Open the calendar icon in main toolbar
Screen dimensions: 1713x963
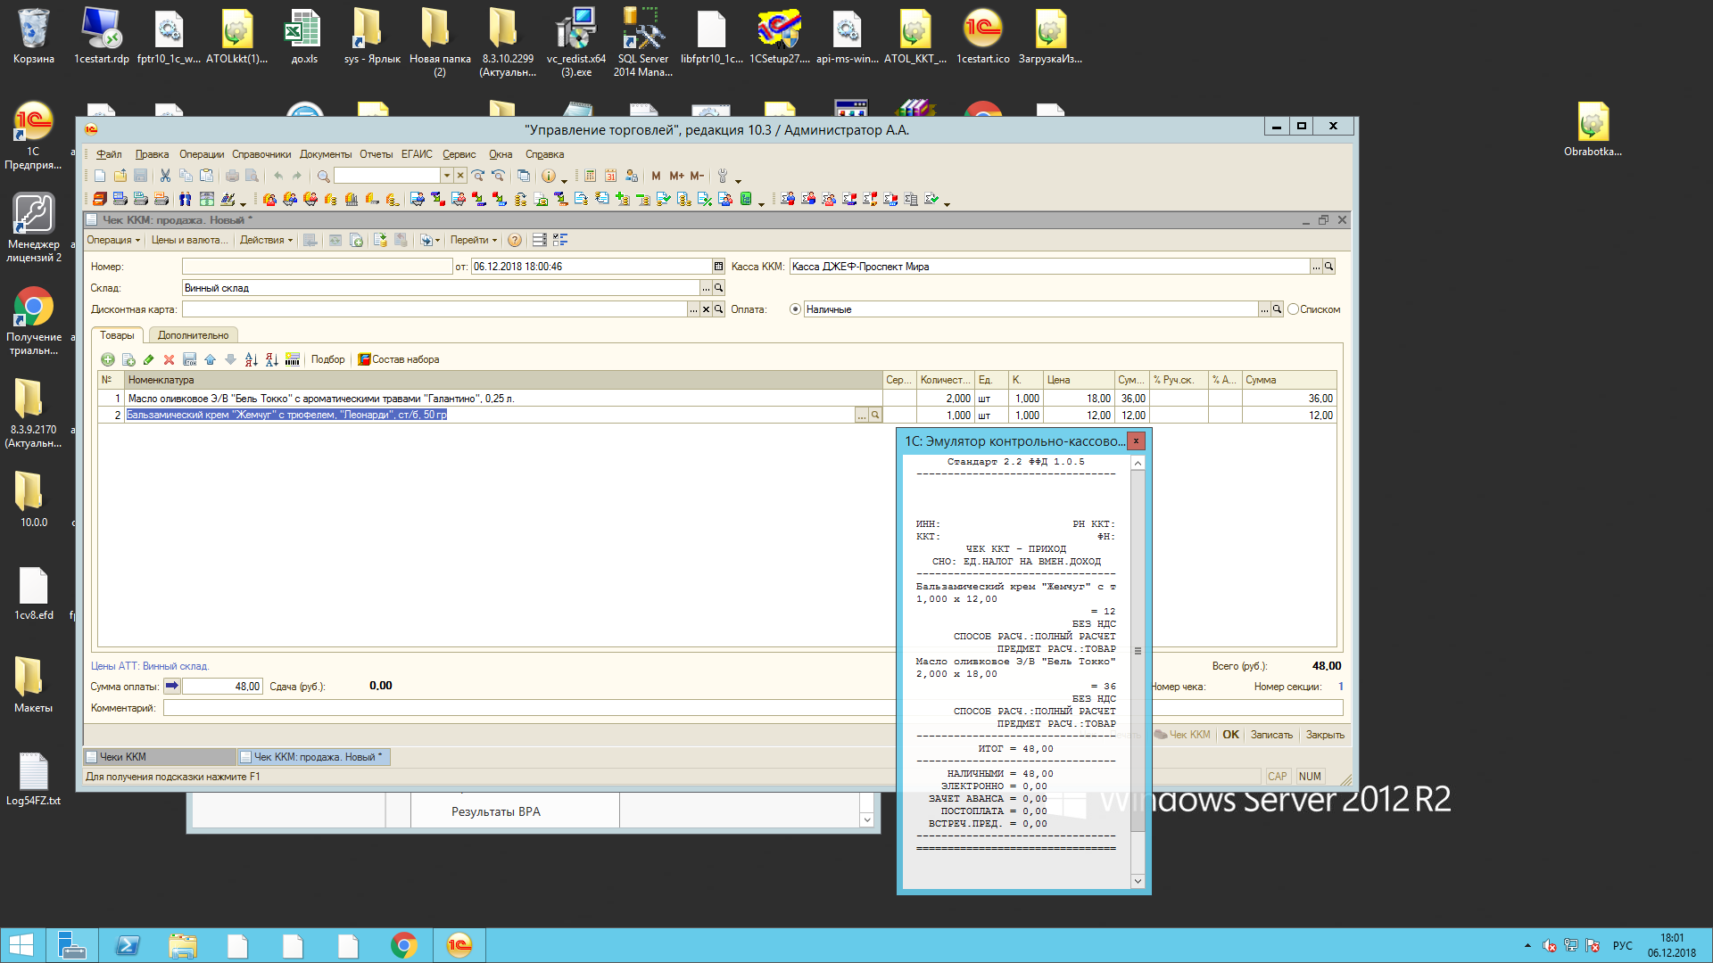coord(611,176)
